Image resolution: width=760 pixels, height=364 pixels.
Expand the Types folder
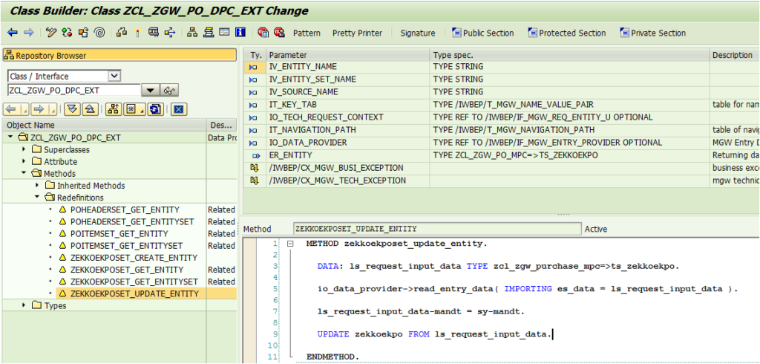(x=24, y=305)
